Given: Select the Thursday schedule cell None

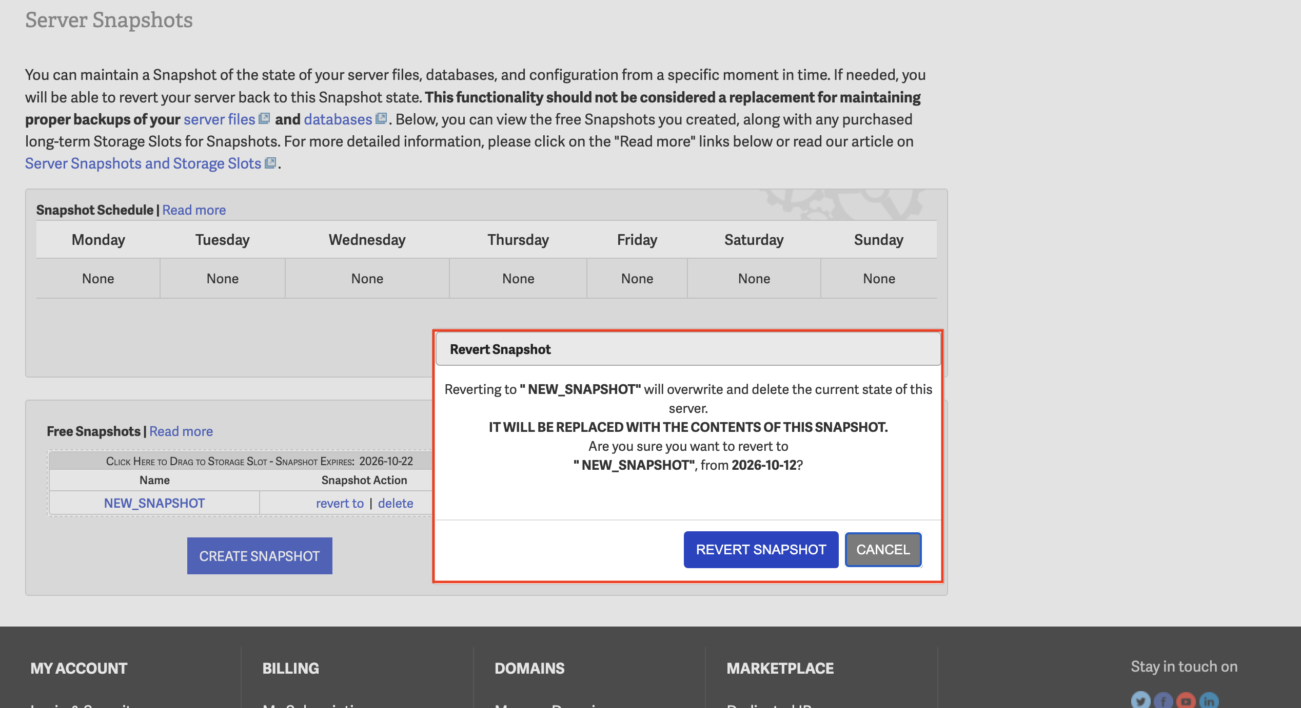Looking at the screenshot, I should tap(518, 279).
